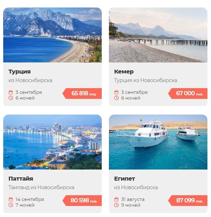Open the Турция tour title

click(x=20, y=72)
